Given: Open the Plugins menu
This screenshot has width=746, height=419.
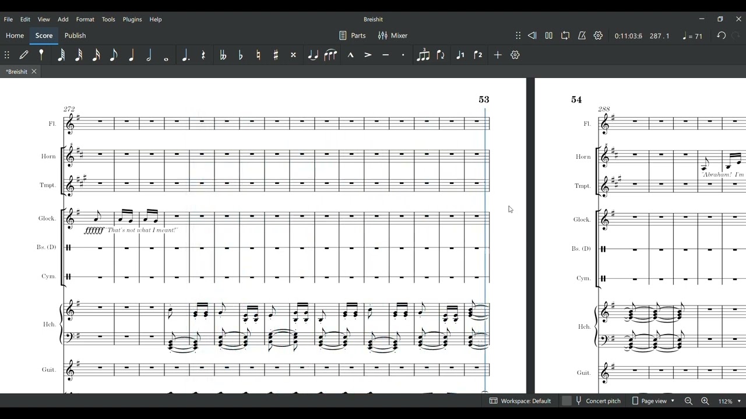Looking at the screenshot, I should point(132,19).
